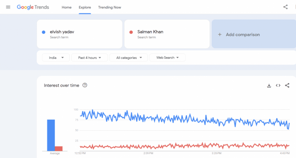Click the share icon in top header

tap(285, 7)
